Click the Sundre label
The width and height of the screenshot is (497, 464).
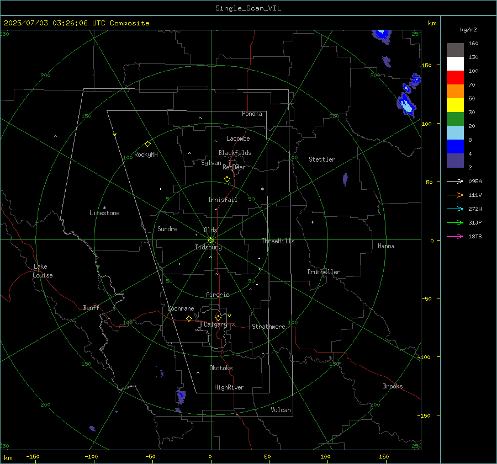(167, 229)
